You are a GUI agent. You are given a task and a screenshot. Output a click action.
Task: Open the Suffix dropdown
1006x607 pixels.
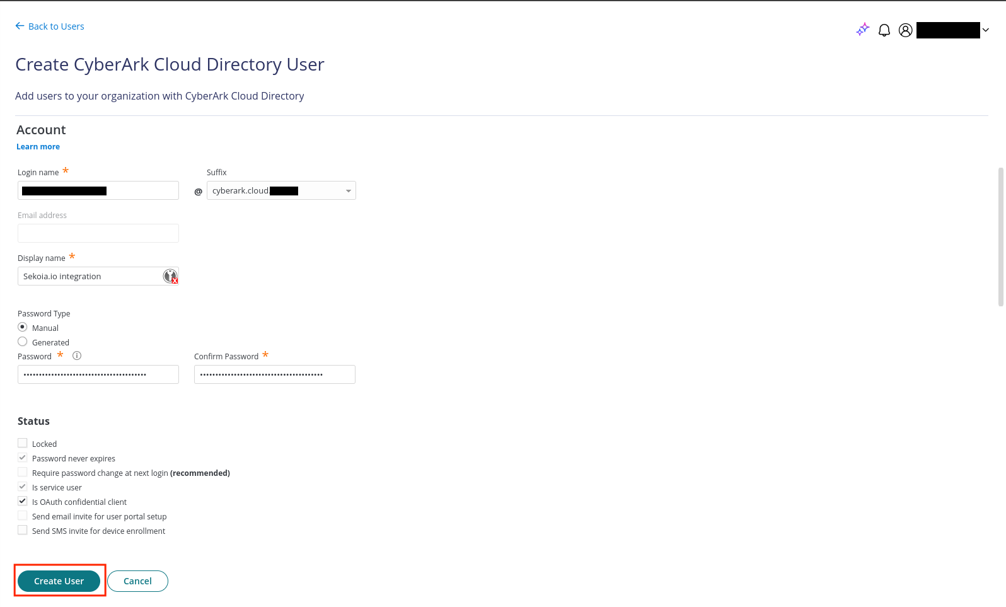pos(281,190)
